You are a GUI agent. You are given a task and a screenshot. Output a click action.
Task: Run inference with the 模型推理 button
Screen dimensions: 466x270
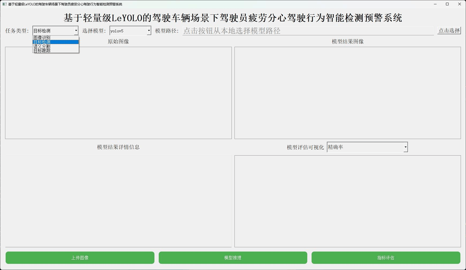233,258
